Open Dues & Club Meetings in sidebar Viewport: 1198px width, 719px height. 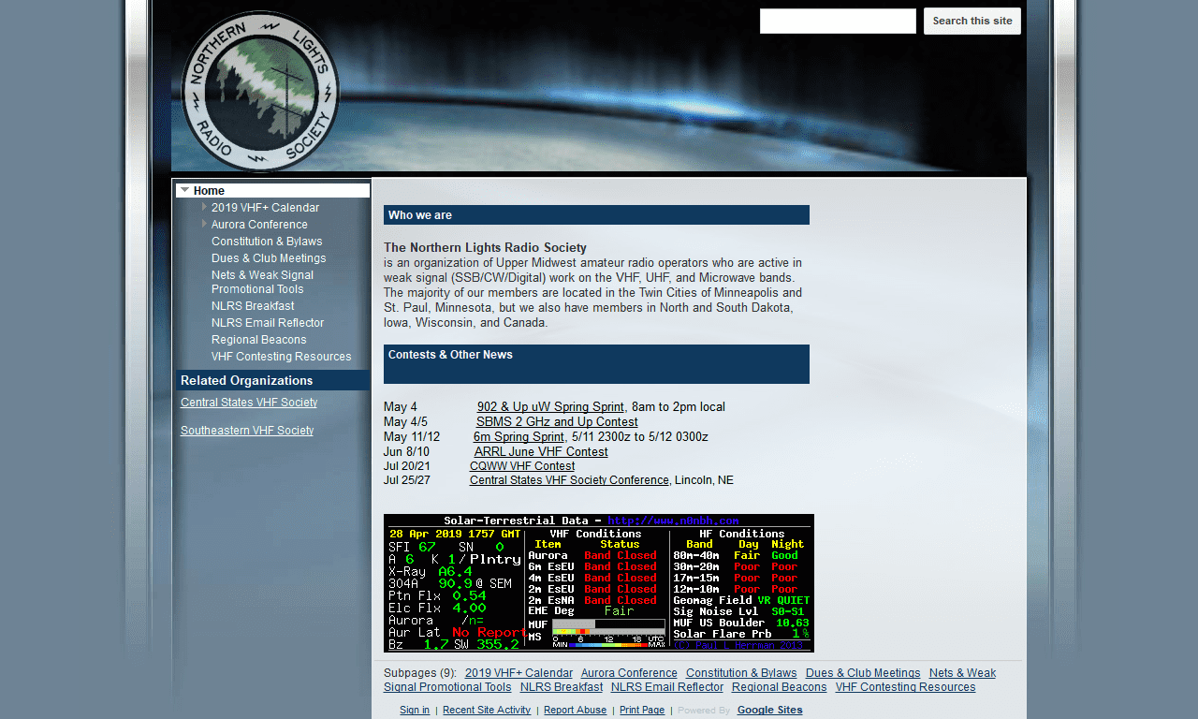[269, 258]
